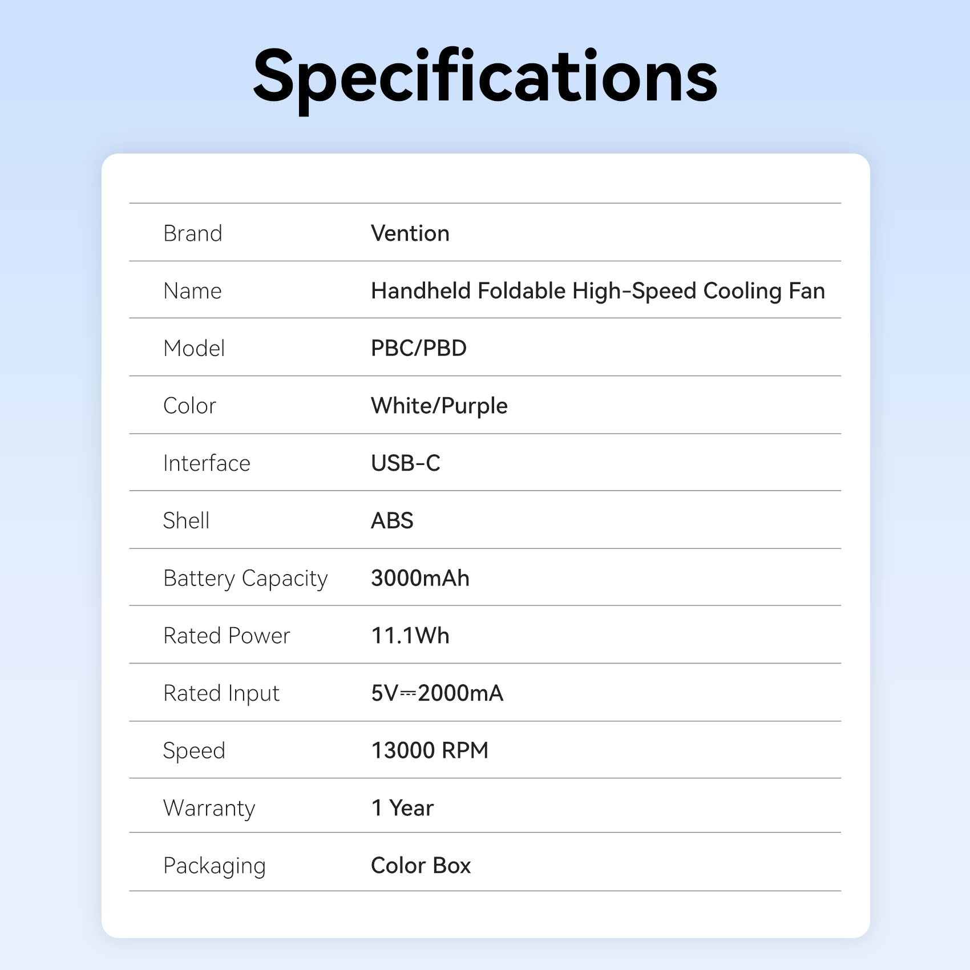
Task: Click the Shell row label
Action: click(186, 520)
